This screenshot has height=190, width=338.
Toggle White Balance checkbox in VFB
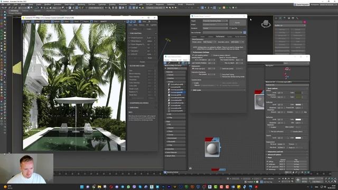[130, 41]
